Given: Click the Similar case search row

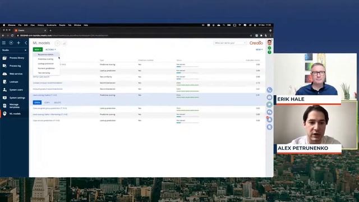Looking at the screenshot, I should pyautogui.click(x=146, y=77).
